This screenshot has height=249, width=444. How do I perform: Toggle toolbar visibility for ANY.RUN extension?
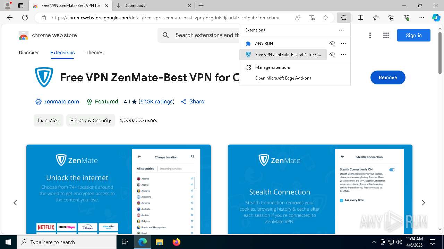coord(332,44)
